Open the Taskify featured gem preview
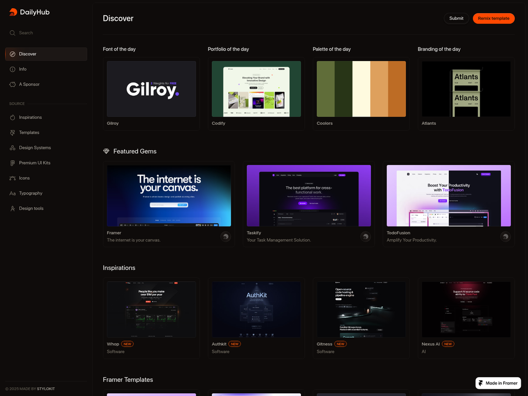Image resolution: width=528 pixels, height=396 pixels. point(309,196)
